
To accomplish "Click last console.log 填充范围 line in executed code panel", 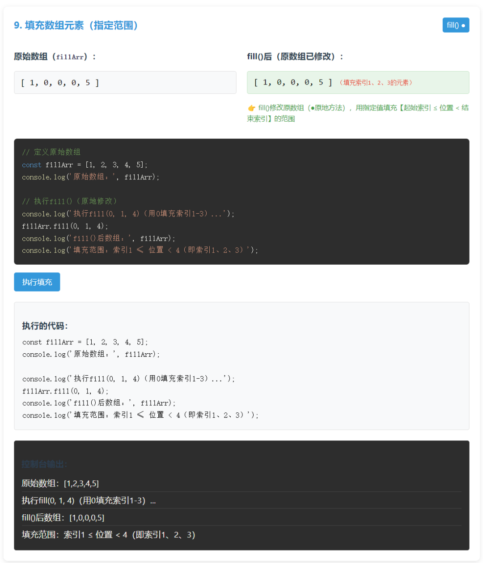I will (x=140, y=415).
